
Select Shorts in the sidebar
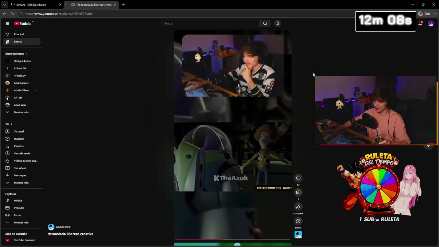[x=22, y=42]
